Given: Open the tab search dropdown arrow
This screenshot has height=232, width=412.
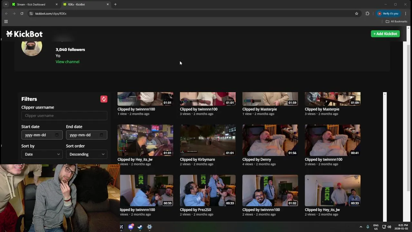Looking at the screenshot, I should coord(6,5).
